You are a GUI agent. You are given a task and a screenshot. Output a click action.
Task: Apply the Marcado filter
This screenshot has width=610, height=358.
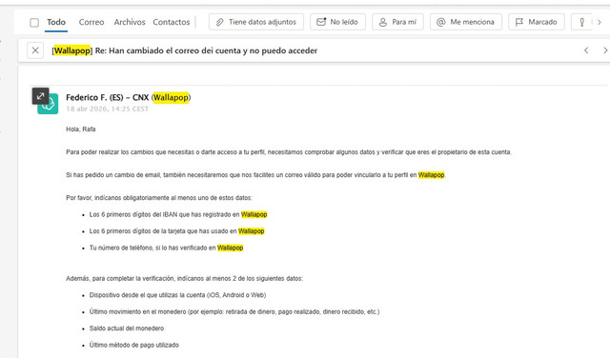point(536,22)
